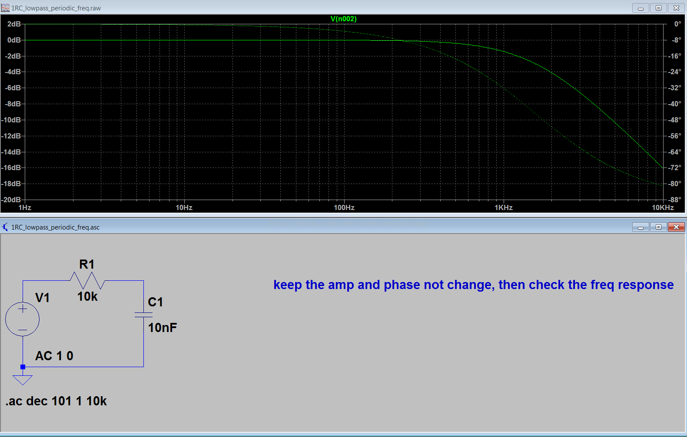Click the -72° label on phase axis
The image size is (687, 437).
coord(675,168)
